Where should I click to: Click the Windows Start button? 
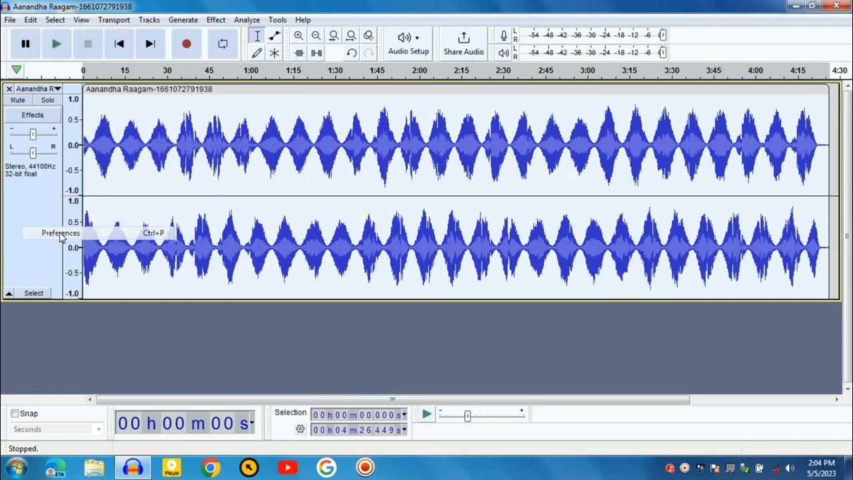click(15, 468)
